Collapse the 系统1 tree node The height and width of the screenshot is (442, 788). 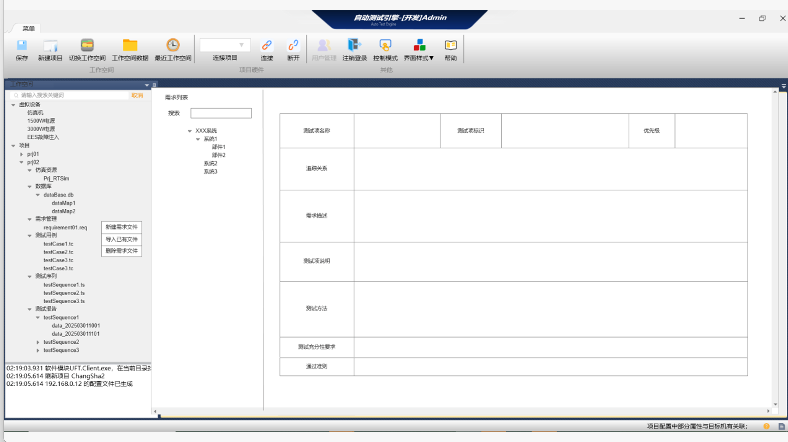(198, 139)
